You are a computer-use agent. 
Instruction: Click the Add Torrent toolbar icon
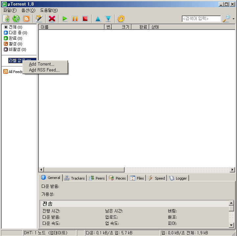6,19
